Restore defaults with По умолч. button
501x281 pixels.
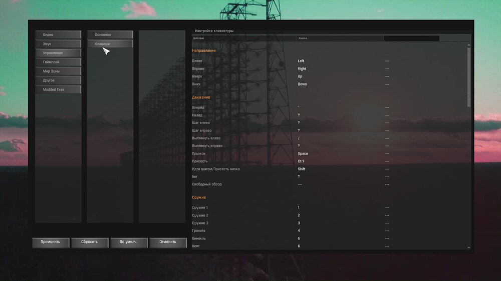[x=129, y=242]
